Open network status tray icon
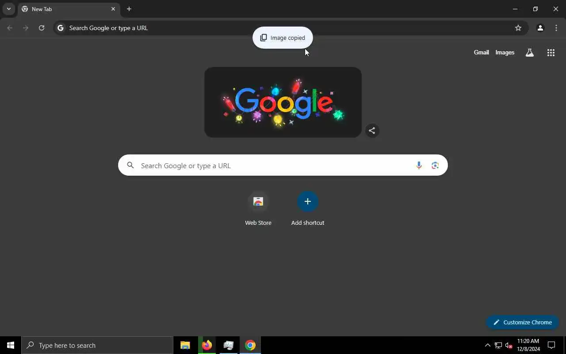 pyautogui.click(x=498, y=345)
